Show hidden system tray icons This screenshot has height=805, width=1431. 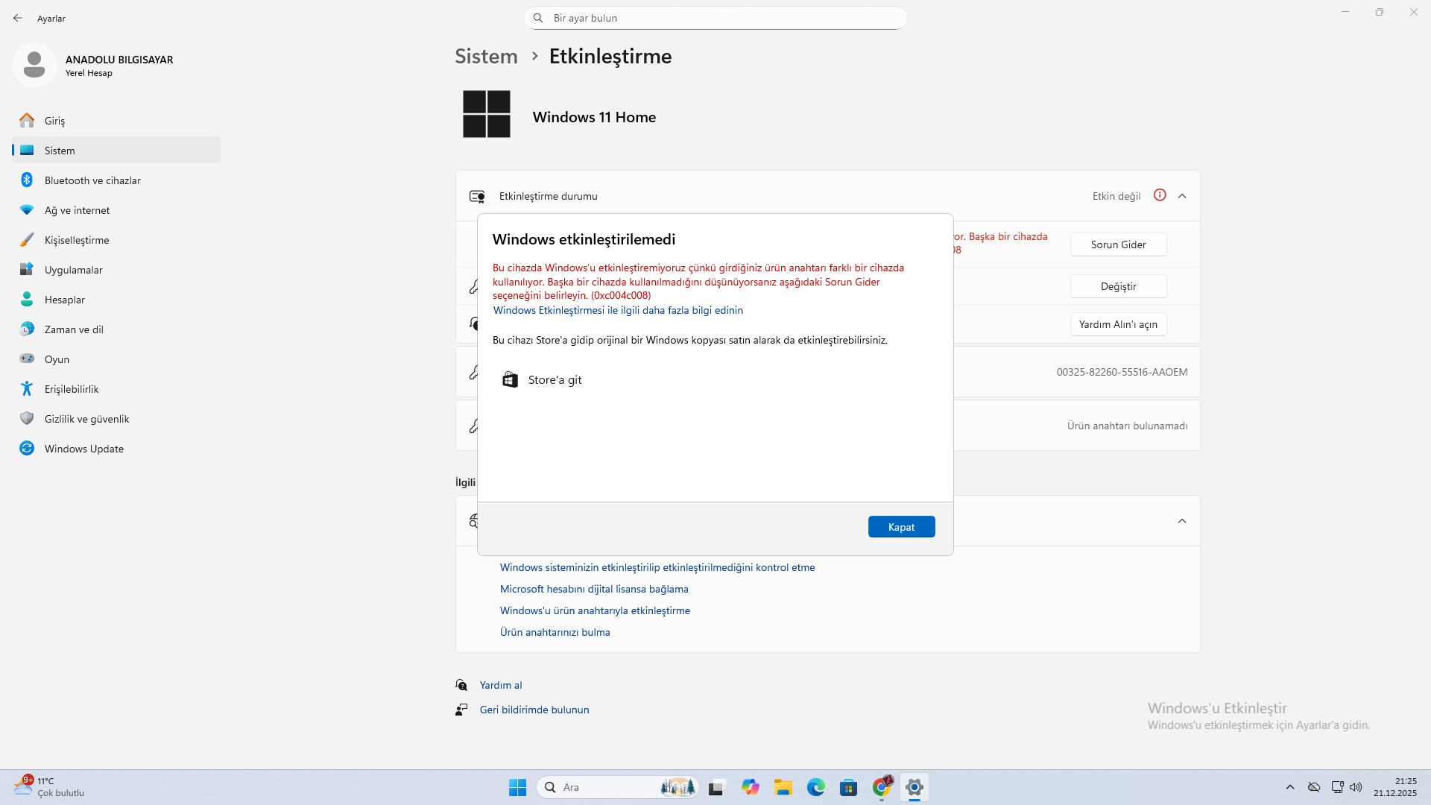pos(1290,787)
